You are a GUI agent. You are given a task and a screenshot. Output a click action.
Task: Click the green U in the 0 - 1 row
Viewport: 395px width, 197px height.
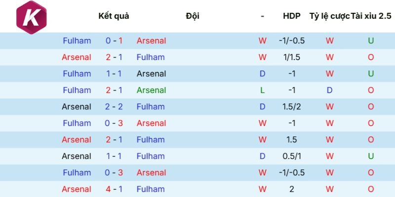coord(370,41)
